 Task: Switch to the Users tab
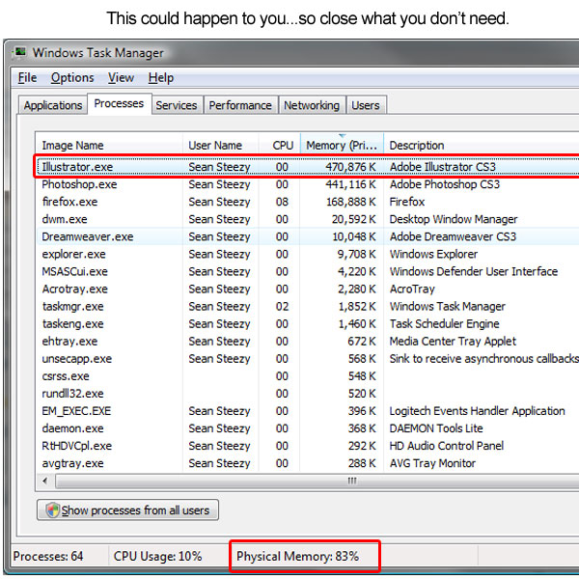366,105
